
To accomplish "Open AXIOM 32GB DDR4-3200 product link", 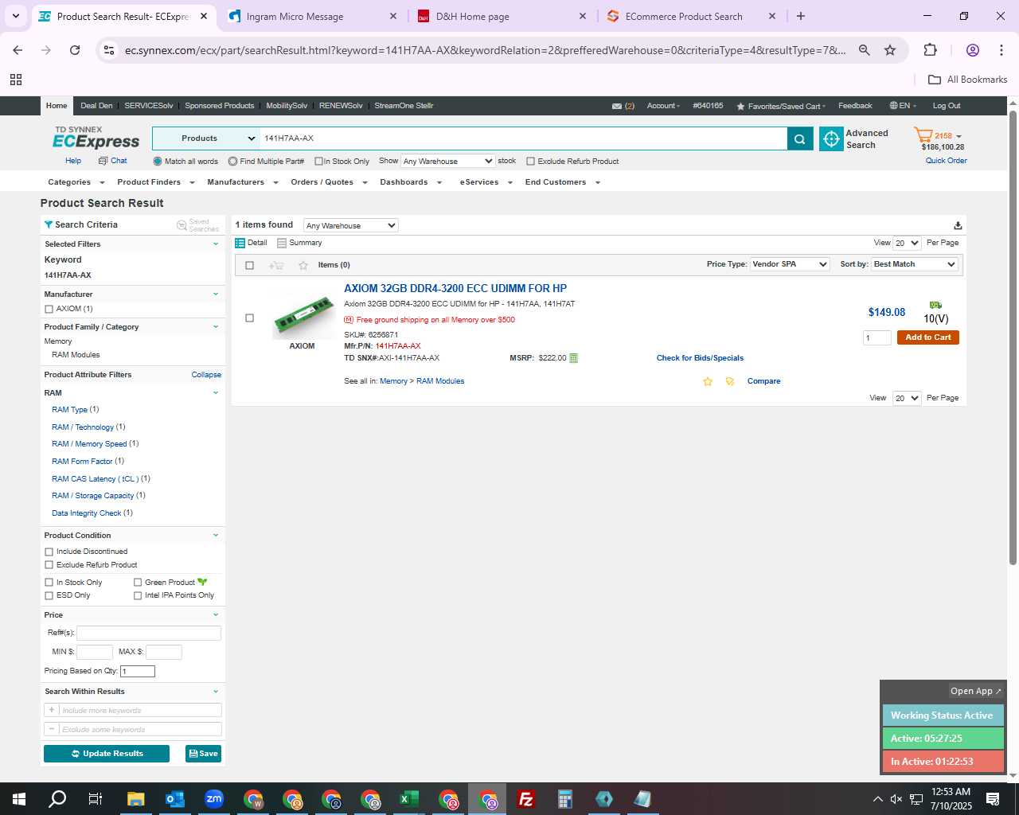I will (x=455, y=288).
